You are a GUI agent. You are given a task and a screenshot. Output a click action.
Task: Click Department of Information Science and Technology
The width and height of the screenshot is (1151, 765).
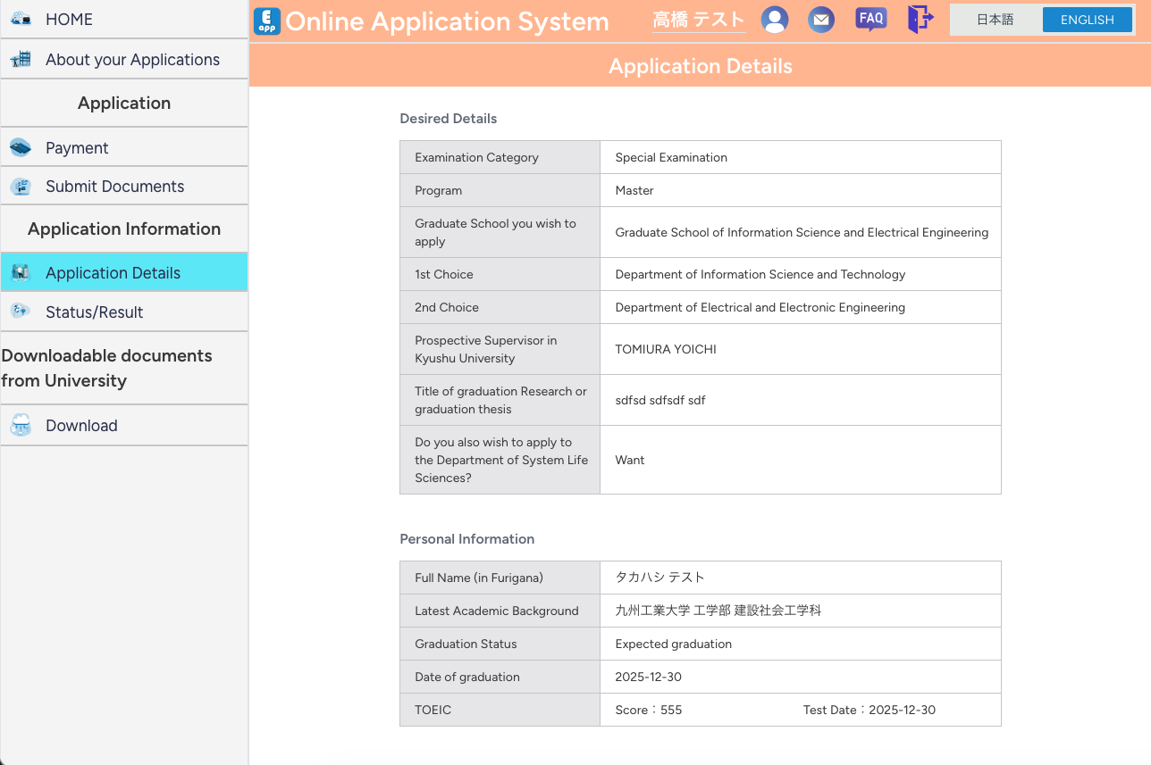[x=760, y=274]
